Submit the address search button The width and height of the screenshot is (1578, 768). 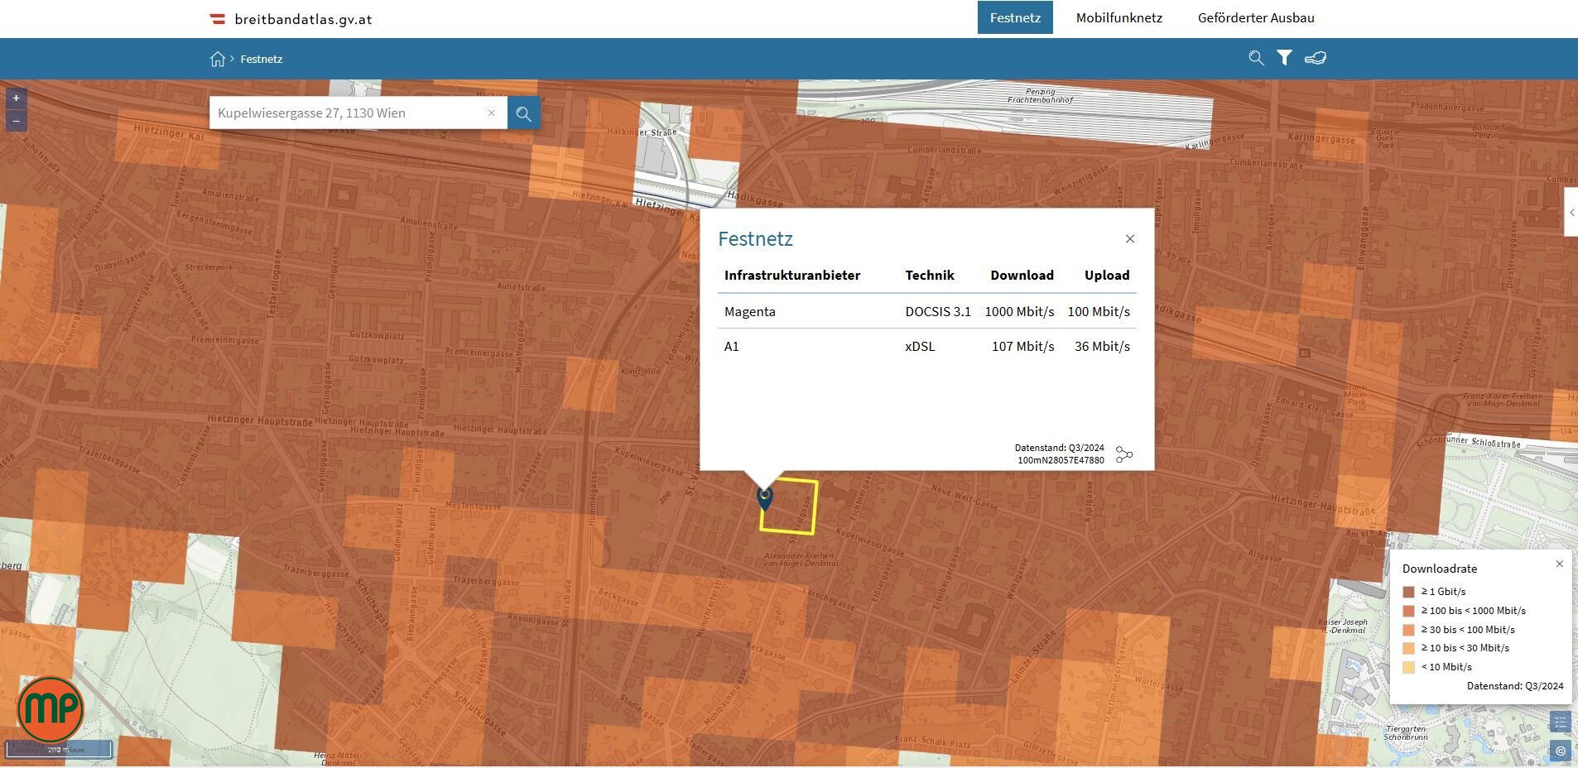(524, 113)
